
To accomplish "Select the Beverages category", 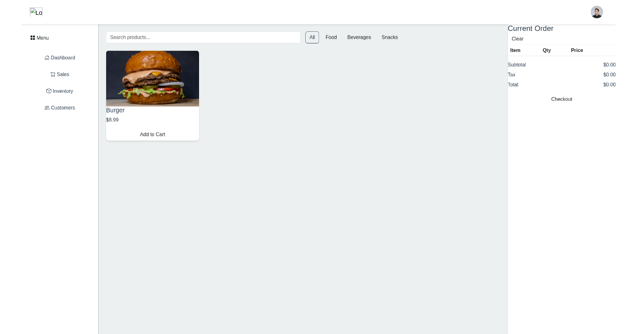I will 359,37.
